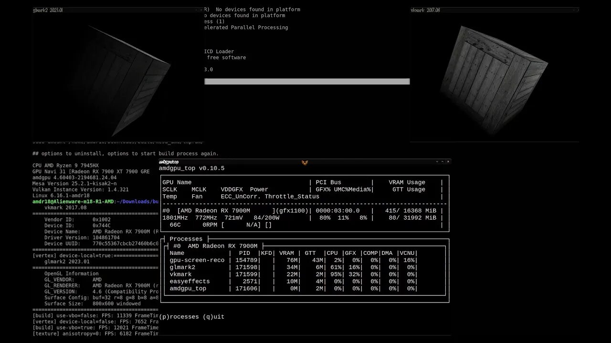Select the (q)uit option in amdgpu_top
The height and width of the screenshot is (343, 611).
click(x=213, y=317)
